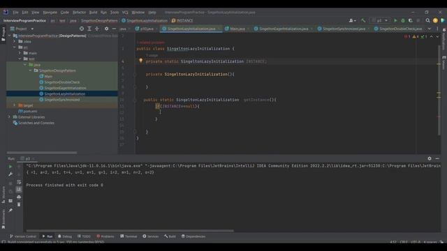Image resolution: width=447 pixels, height=251 pixels.
Task: Switch to SingeltonSynchronized.java tab
Action: (344, 29)
